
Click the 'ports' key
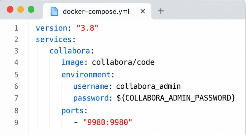click(x=72, y=111)
